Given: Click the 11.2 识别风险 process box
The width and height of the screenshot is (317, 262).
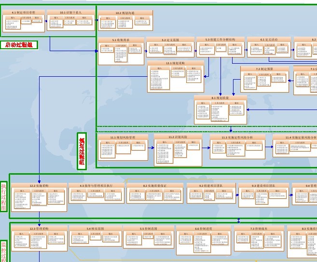Looking at the screenshot, I should point(178,150).
